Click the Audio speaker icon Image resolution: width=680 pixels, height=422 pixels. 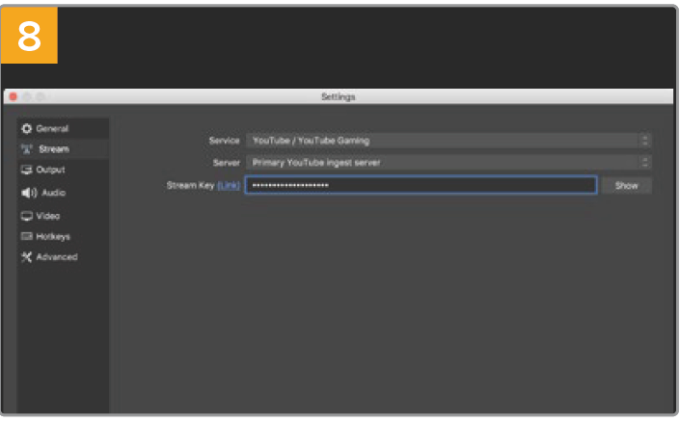[x=29, y=193]
